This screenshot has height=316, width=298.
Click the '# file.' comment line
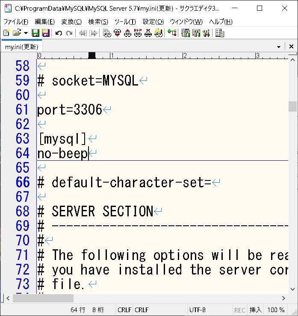(61, 284)
